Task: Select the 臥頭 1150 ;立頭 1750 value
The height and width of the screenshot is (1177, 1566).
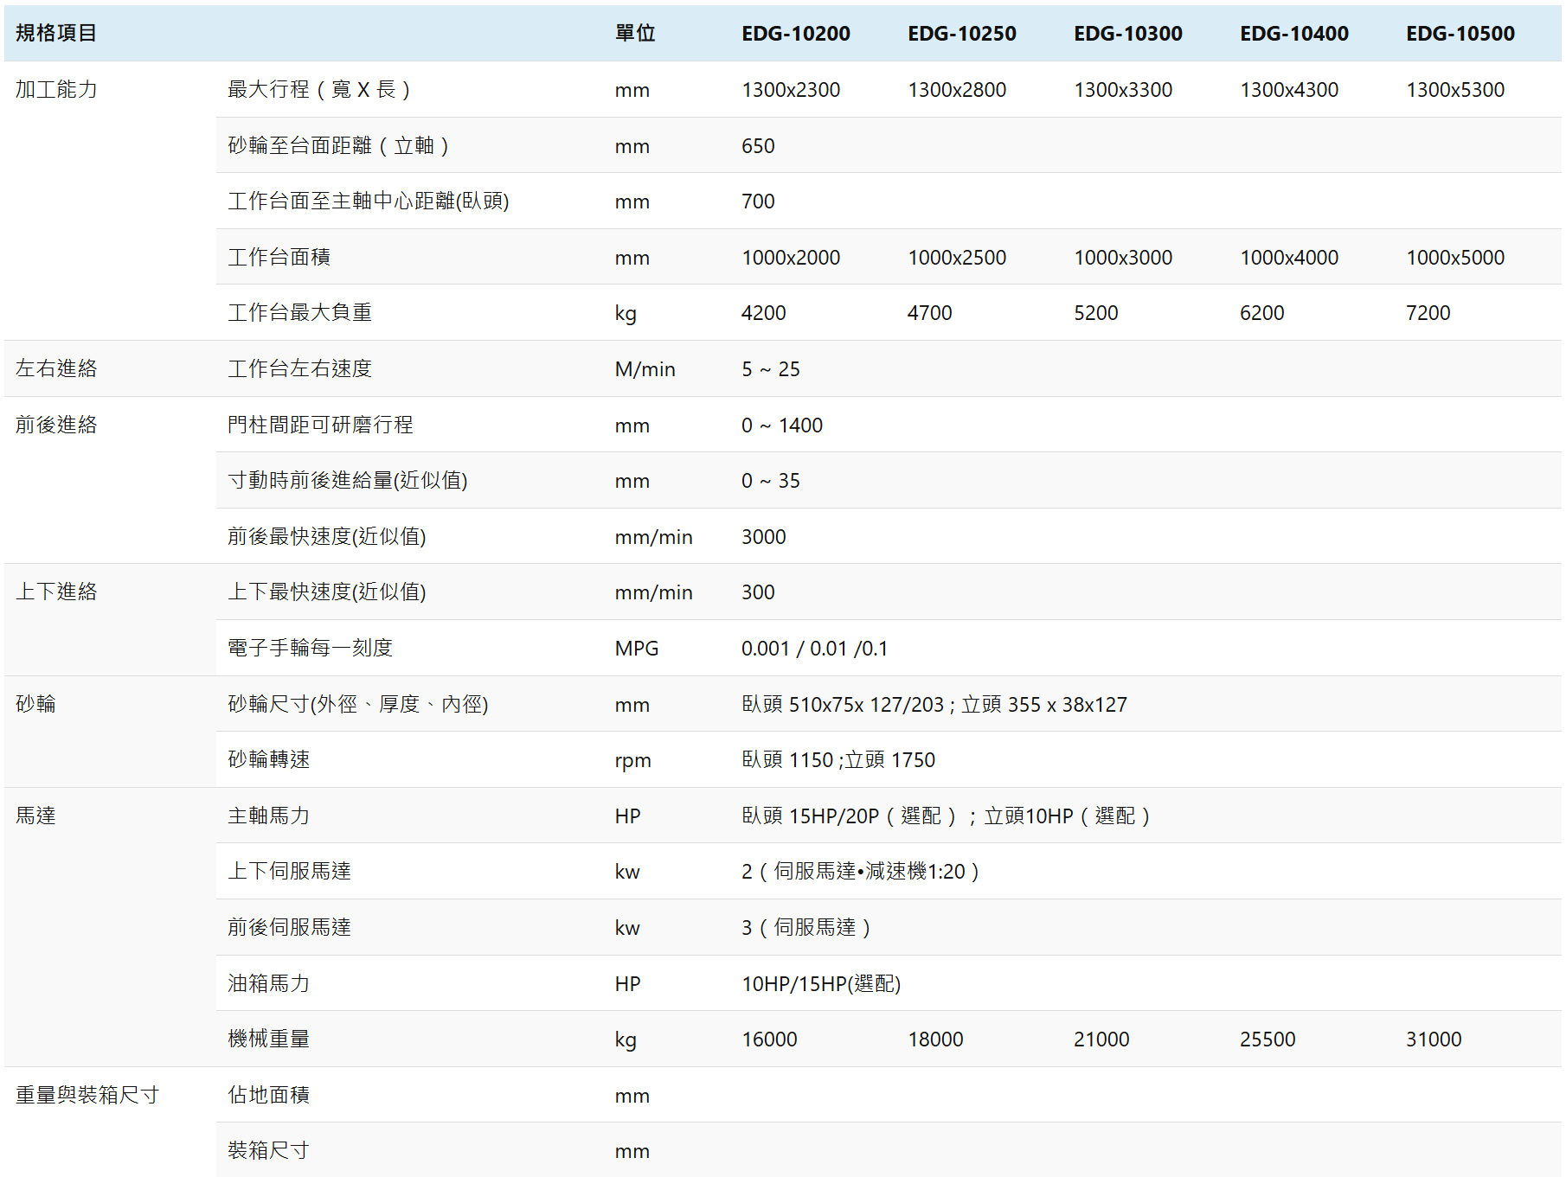Action: pyautogui.click(x=838, y=760)
